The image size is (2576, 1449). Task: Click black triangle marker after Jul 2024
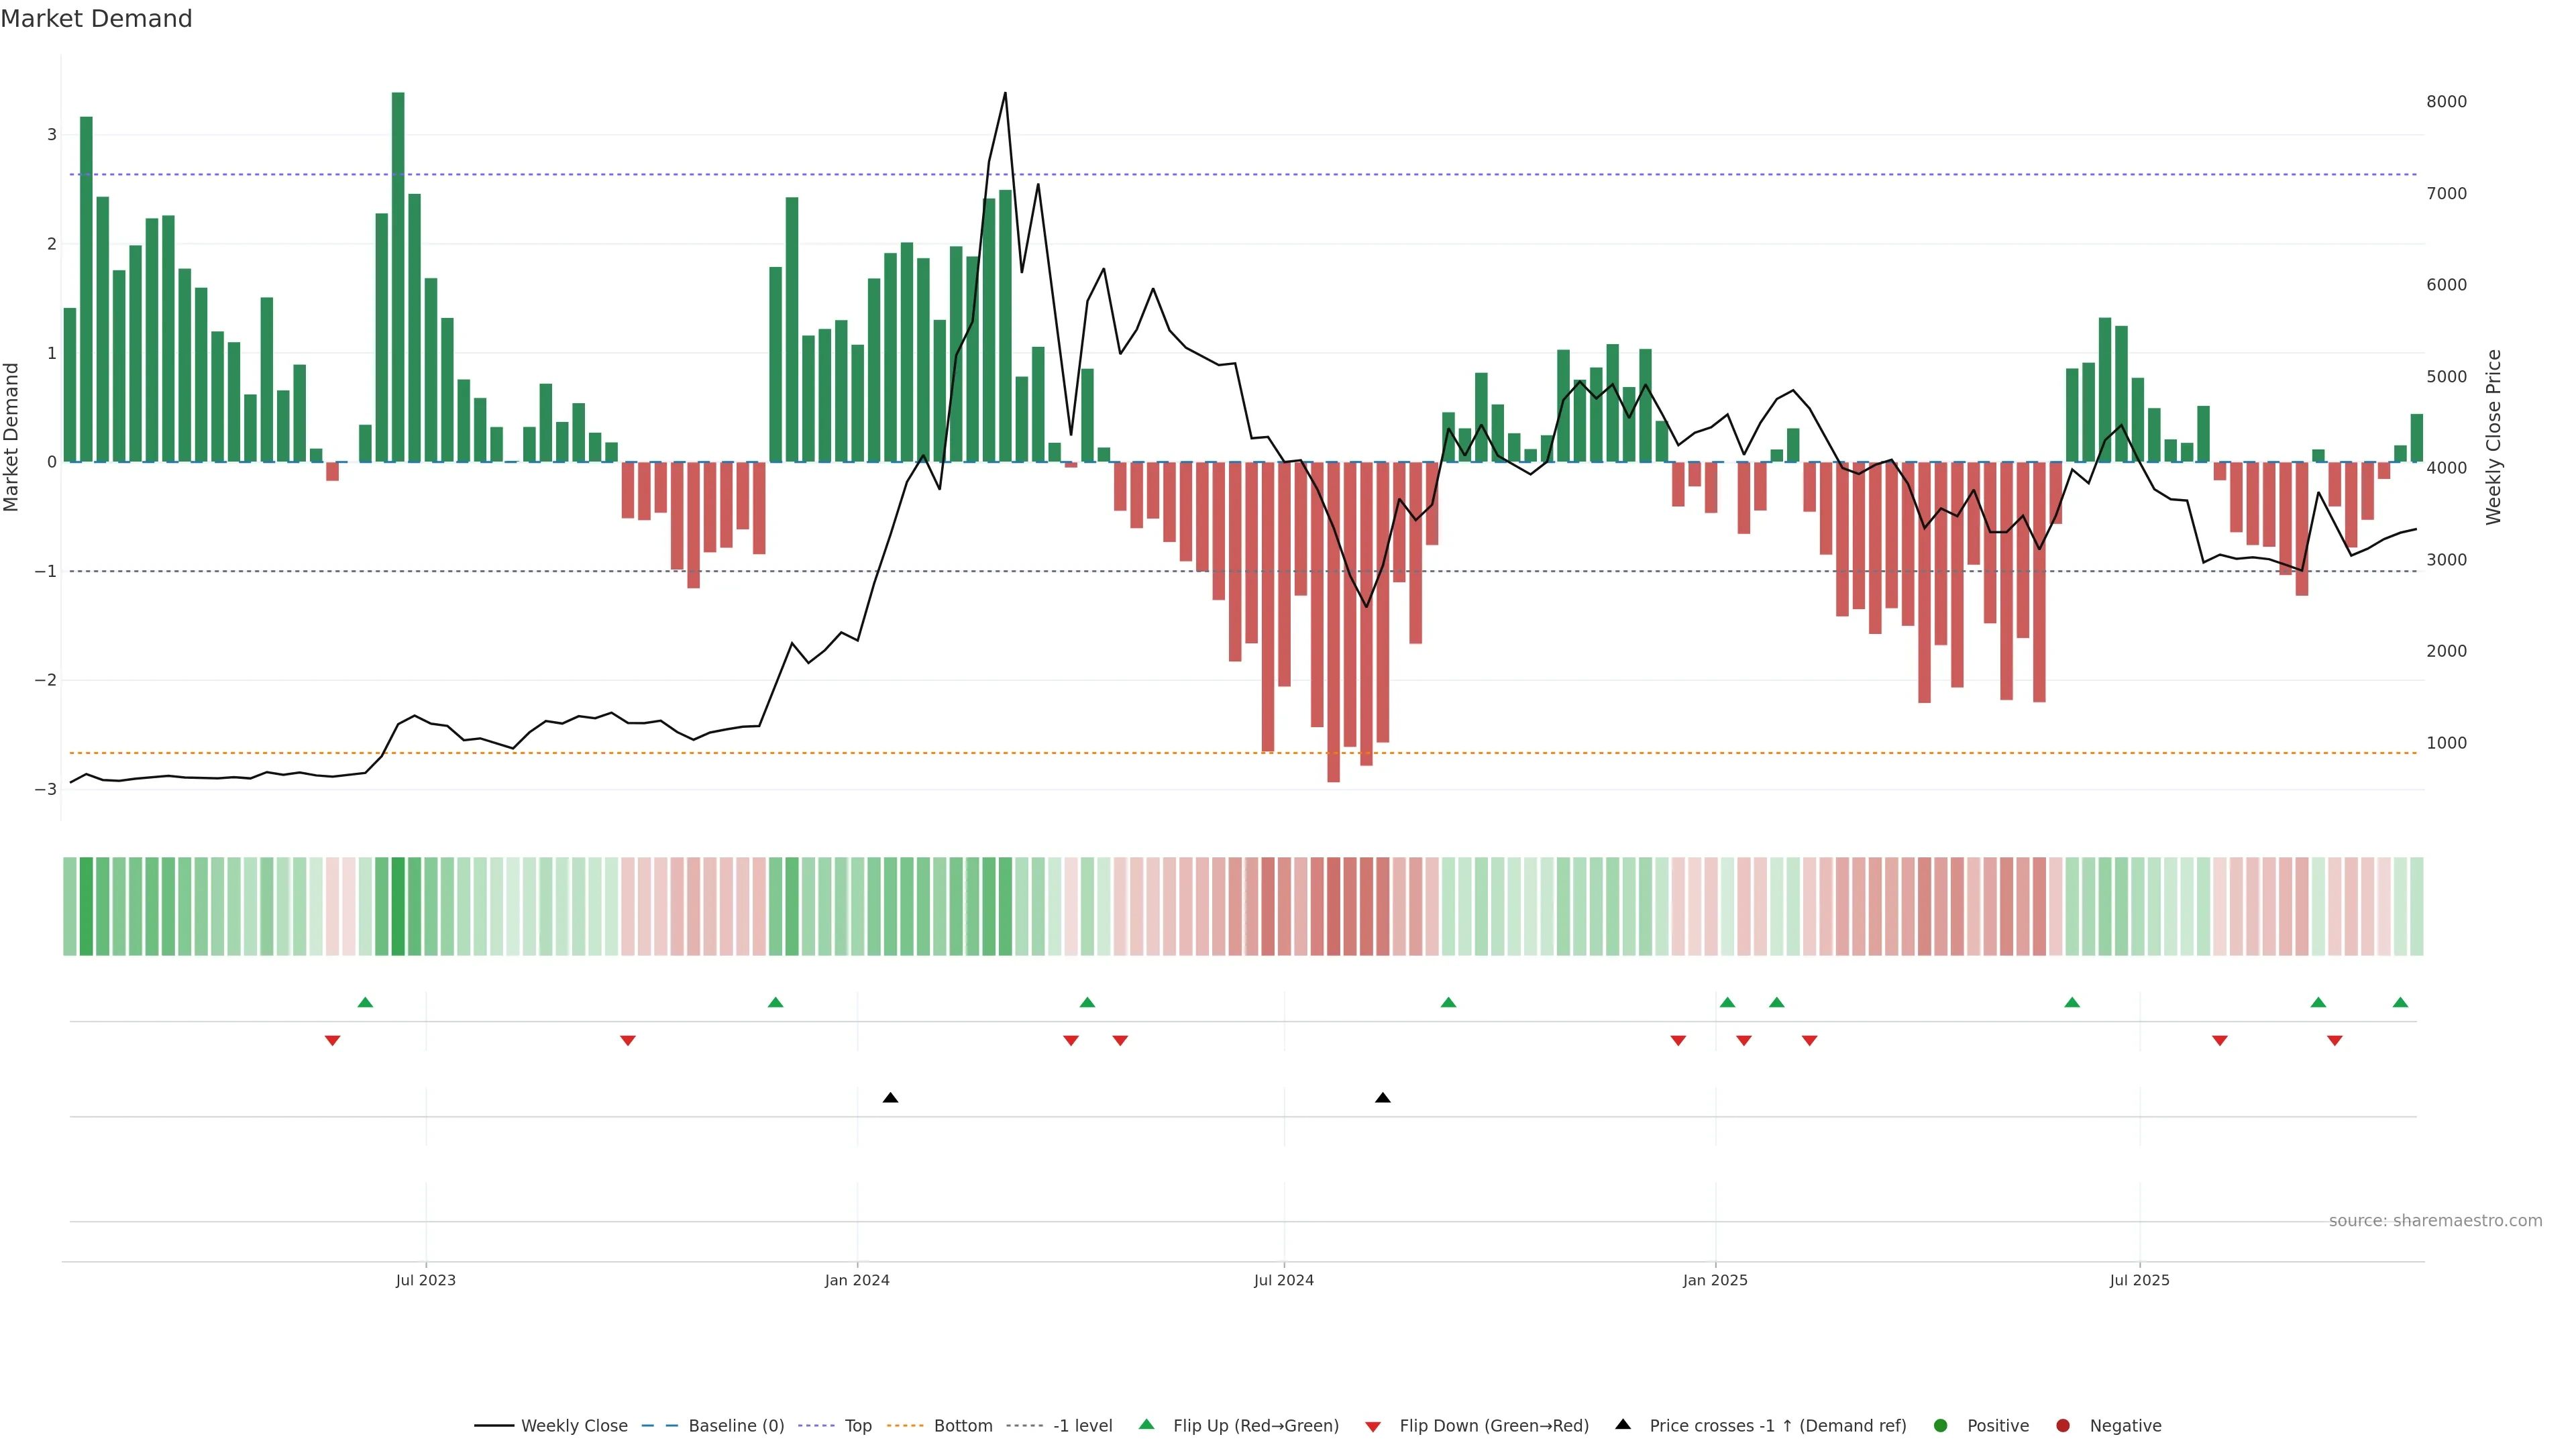pos(1382,1098)
